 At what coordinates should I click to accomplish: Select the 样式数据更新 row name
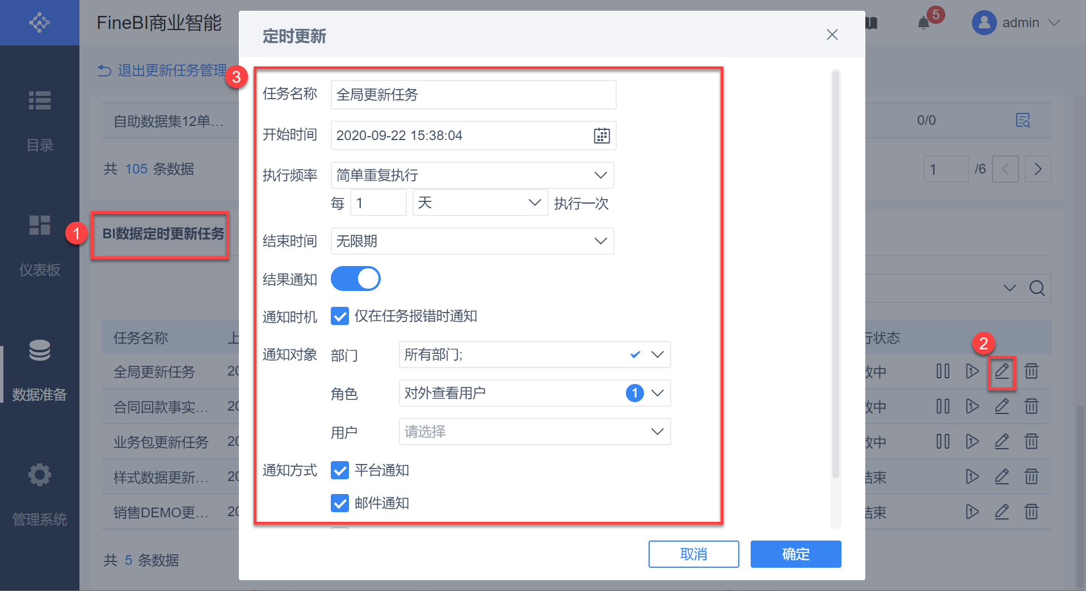point(161,478)
